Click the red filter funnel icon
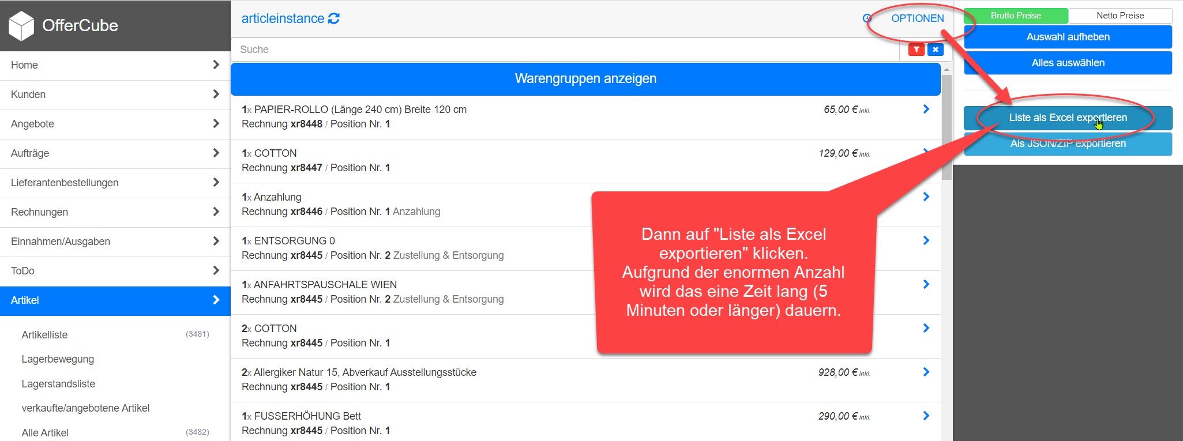The image size is (1183, 441). pyautogui.click(x=917, y=50)
